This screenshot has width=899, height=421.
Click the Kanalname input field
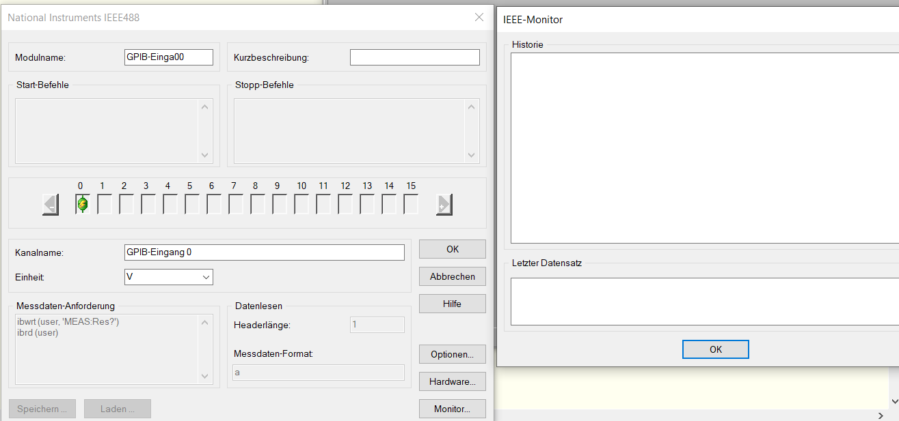point(265,252)
